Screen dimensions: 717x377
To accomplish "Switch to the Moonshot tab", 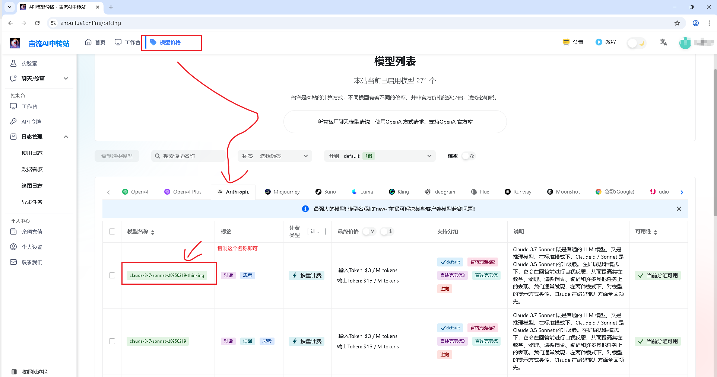I will [564, 192].
